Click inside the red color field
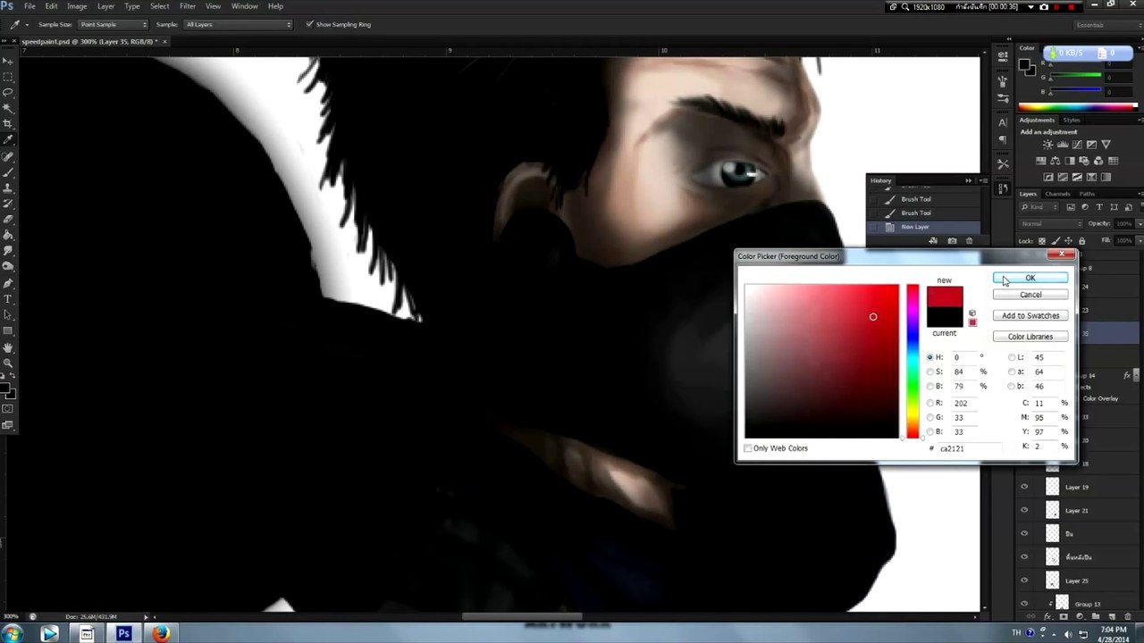The image size is (1144, 643). tap(821, 362)
